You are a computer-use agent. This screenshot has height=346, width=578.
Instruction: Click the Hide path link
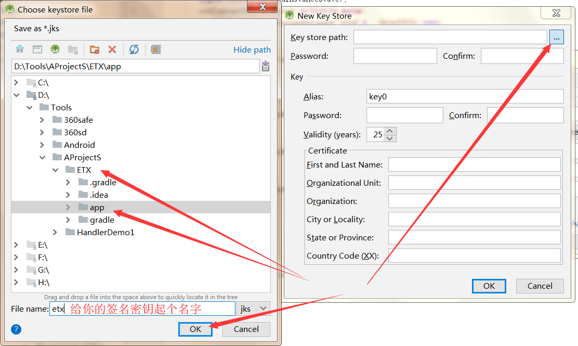(x=252, y=50)
